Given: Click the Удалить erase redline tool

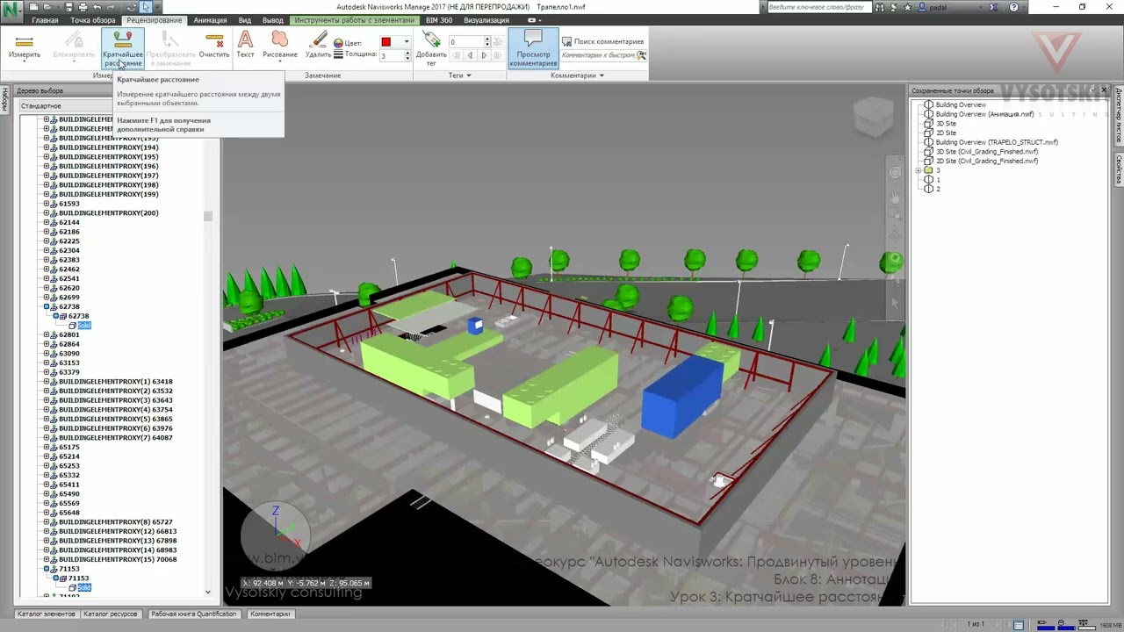Looking at the screenshot, I should [x=318, y=47].
